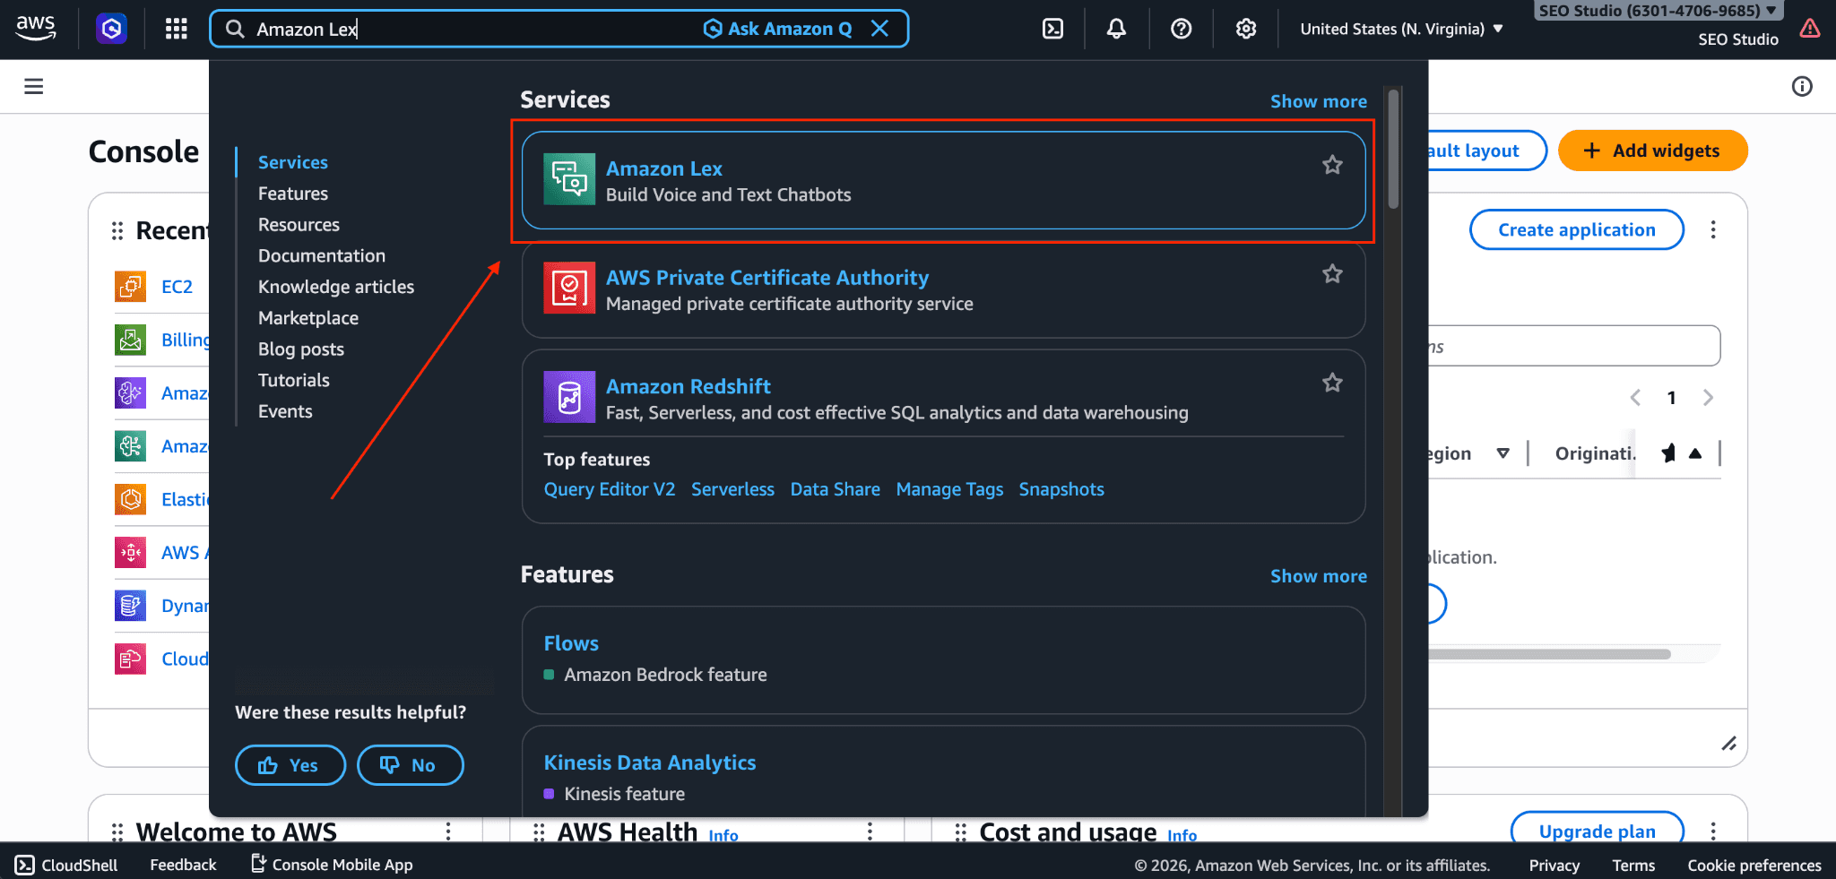Open the Billing recently visited icon

click(x=131, y=340)
